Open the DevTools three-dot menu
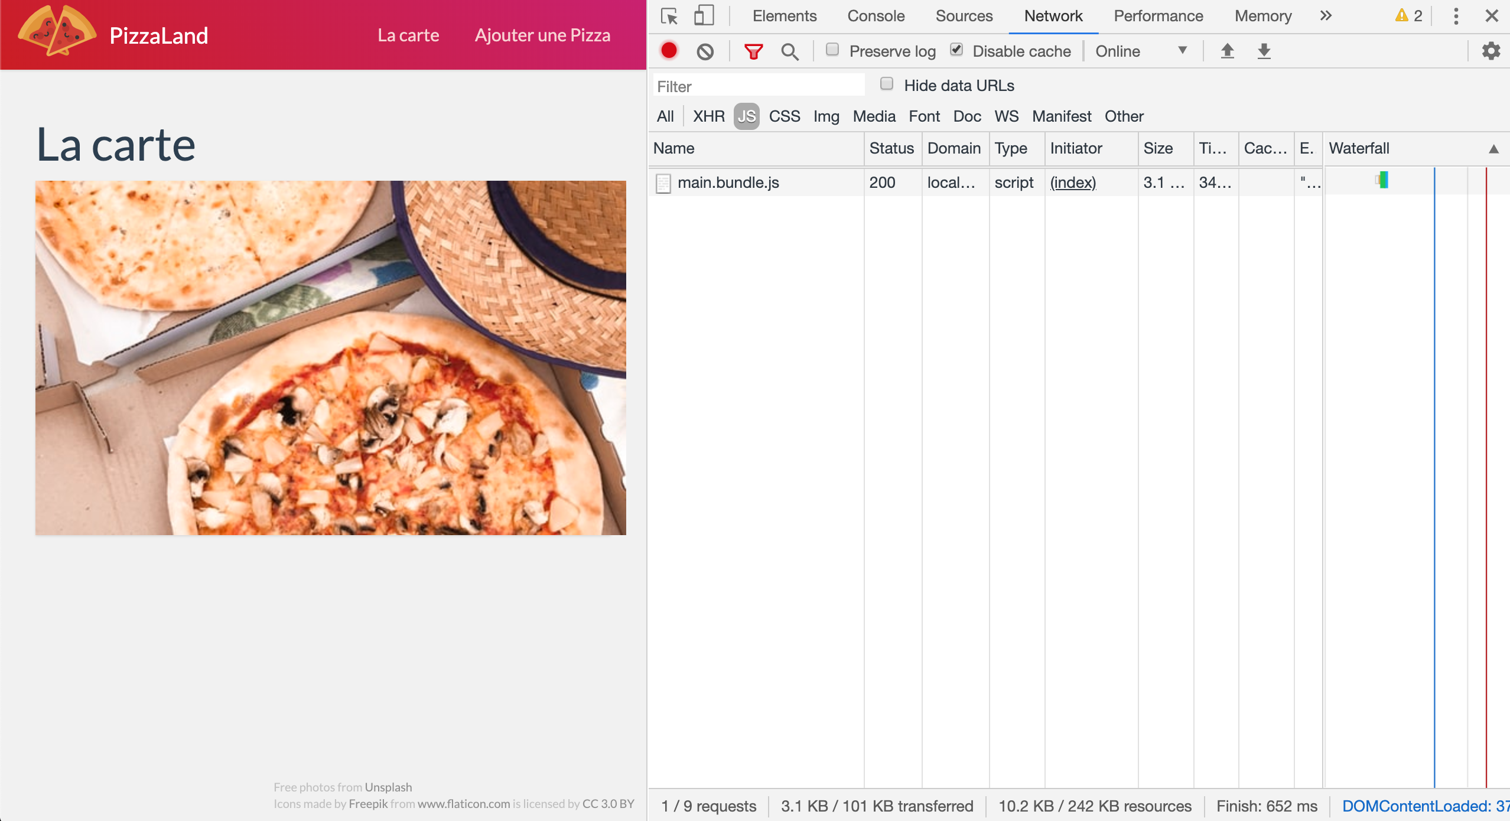The width and height of the screenshot is (1510, 821). pos(1456,16)
